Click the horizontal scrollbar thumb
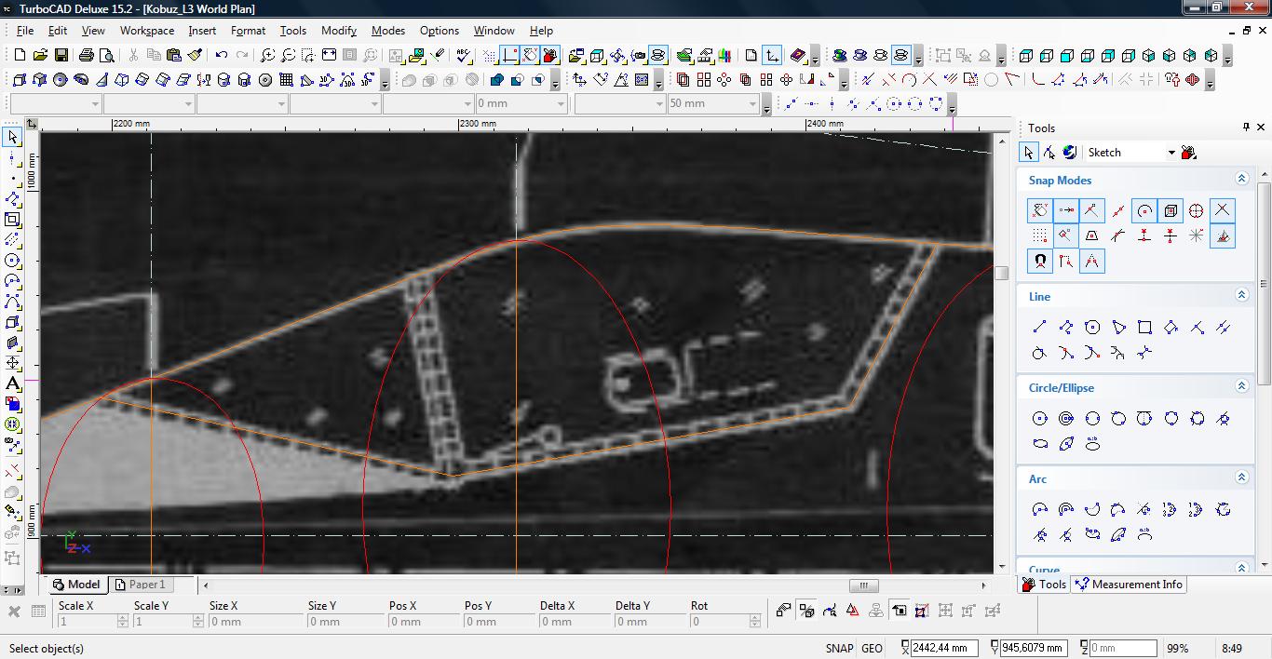The height and width of the screenshot is (659, 1272). [x=863, y=585]
